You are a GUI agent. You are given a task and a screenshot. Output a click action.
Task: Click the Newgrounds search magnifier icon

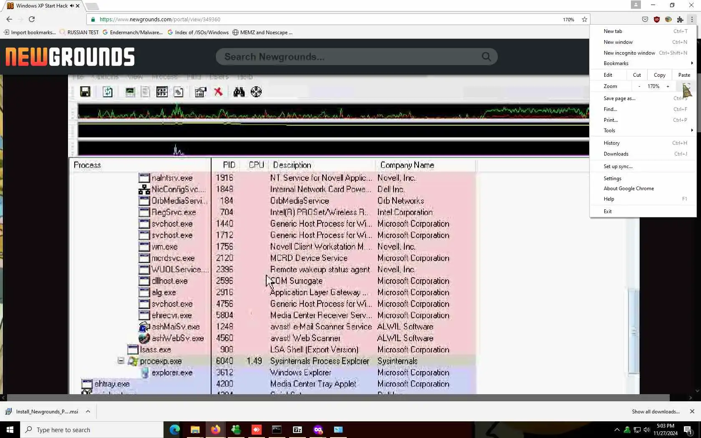pyautogui.click(x=486, y=57)
